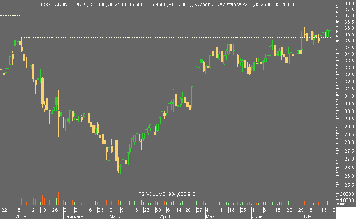The image size is (356, 219).
Task: Click the 38.0 price axis label
Action: [x=349, y=3]
